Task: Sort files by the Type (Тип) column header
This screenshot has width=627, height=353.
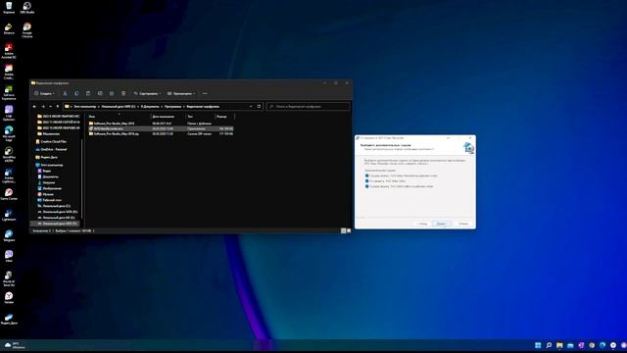Action: point(200,117)
